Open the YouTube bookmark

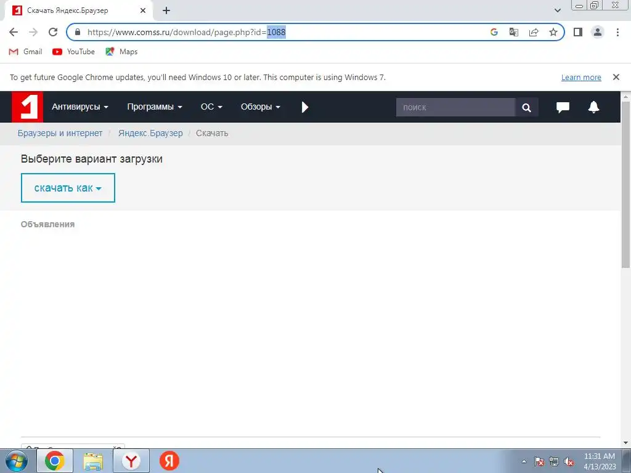click(73, 52)
